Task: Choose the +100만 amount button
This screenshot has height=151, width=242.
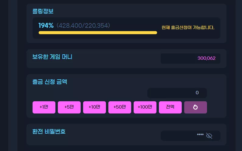Action: tap(145, 107)
